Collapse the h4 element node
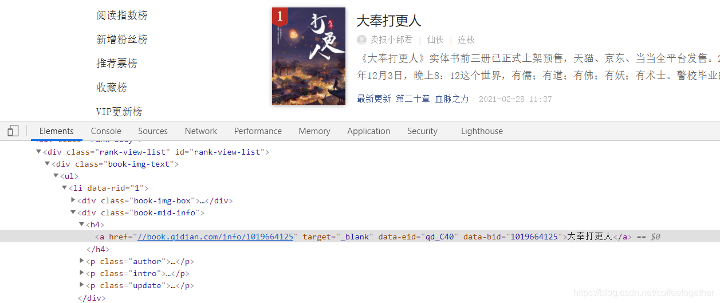Screen dimensions: 720x303 [x=82, y=225]
